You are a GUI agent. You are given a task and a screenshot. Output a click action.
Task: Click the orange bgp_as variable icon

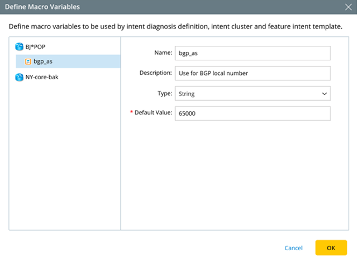pos(28,61)
